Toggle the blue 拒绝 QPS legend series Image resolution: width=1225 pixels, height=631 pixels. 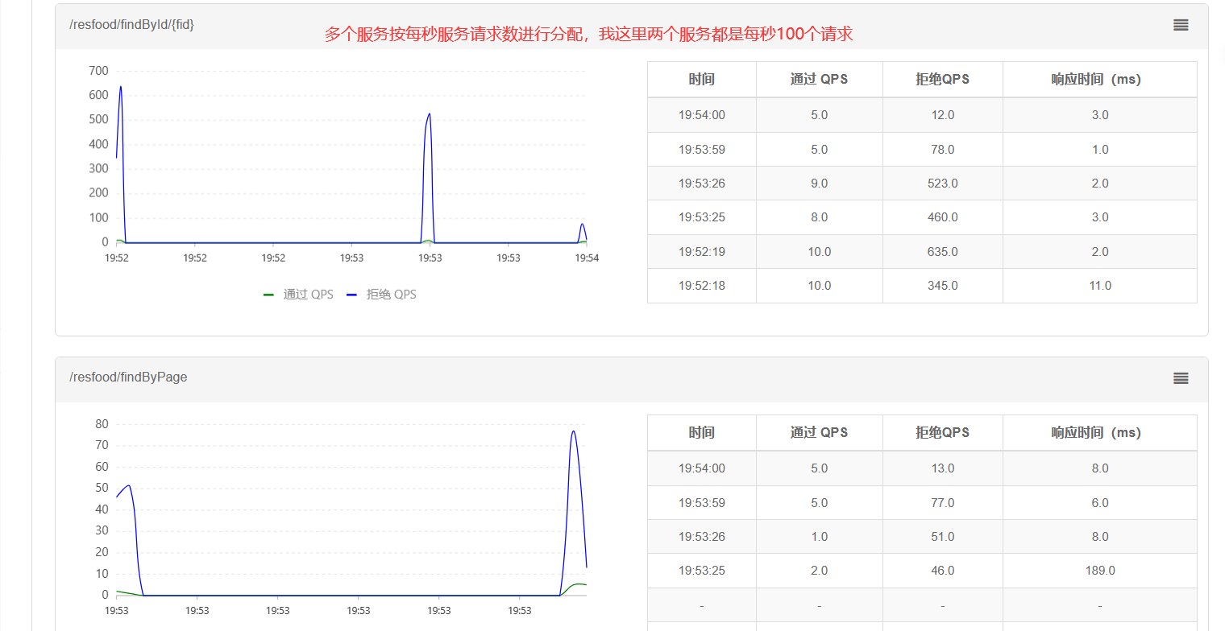(x=382, y=295)
